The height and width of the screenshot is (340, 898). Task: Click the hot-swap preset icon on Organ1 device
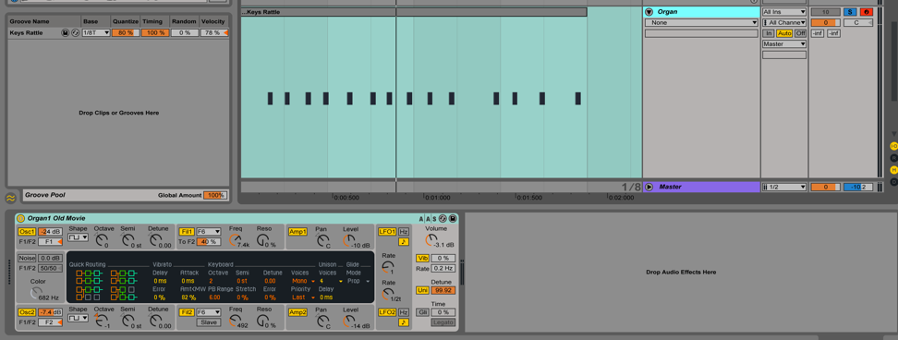click(x=443, y=218)
